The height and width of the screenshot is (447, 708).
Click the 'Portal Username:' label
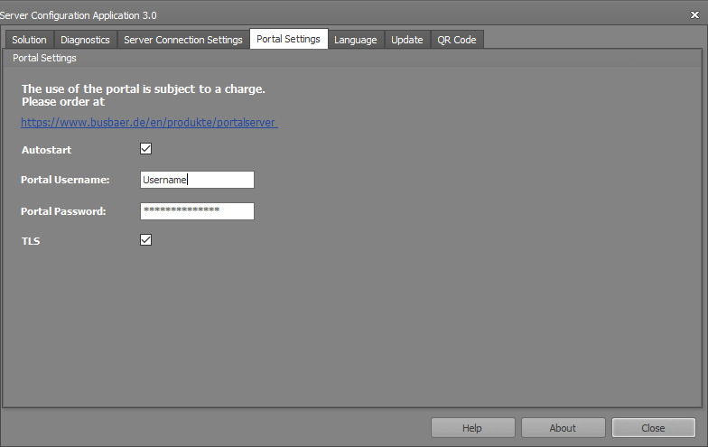coord(65,180)
